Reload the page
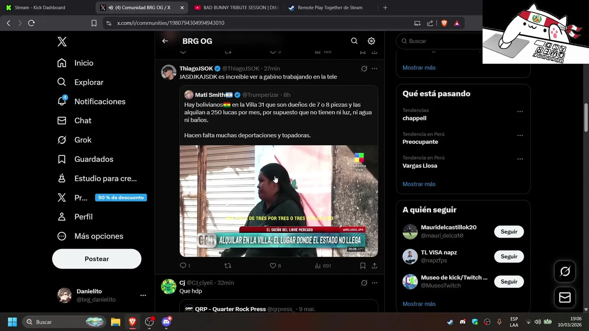 (31, 23)
